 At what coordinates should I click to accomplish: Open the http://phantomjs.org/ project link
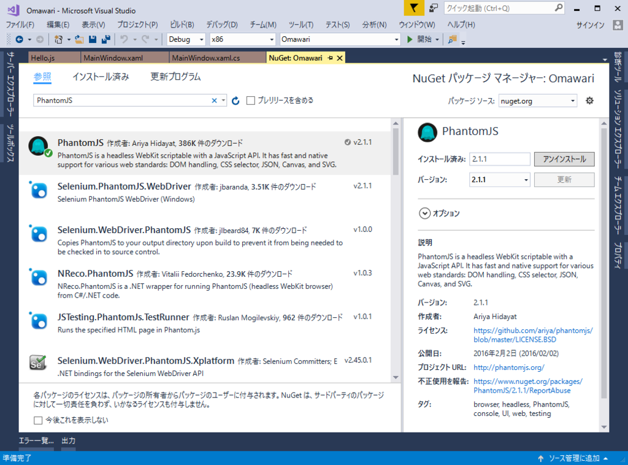tap(508, 367)
